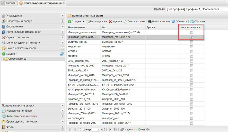Click Найти в дереве binoculars icon
The height and width of the screenshot is (132, 228).
click(x=150, y=22)
